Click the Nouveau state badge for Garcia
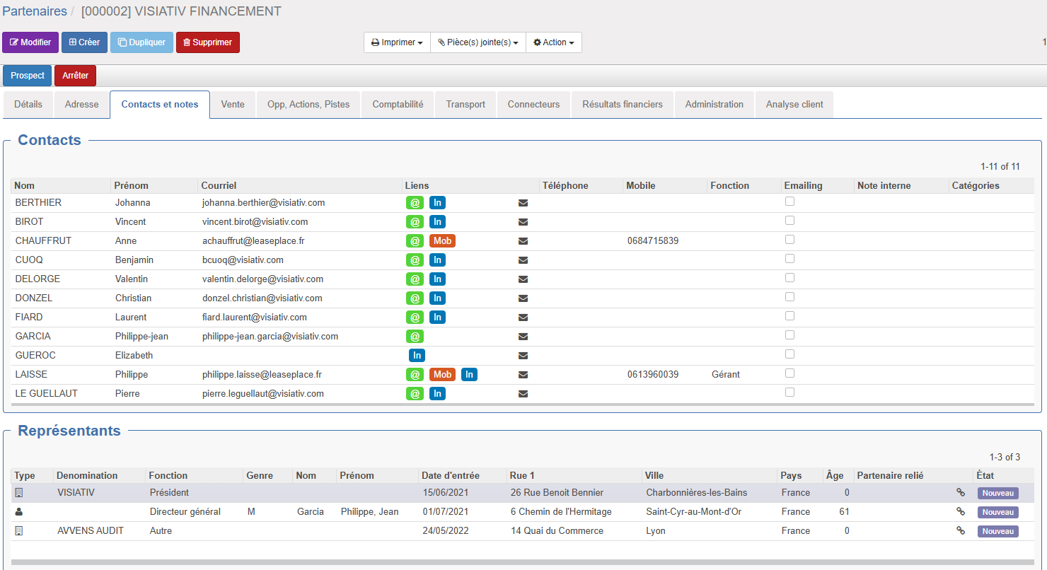 coord(997,512)
